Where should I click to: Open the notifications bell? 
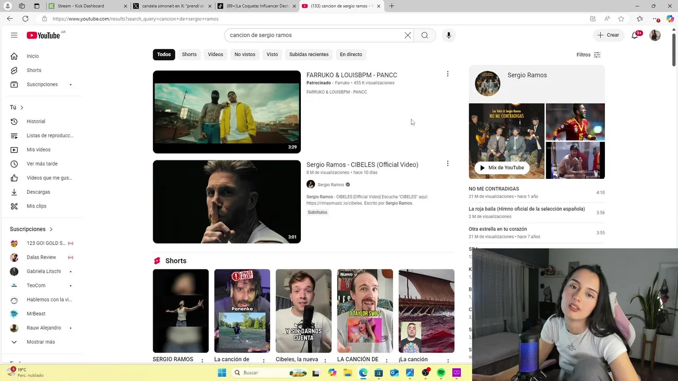click(635, 35)
